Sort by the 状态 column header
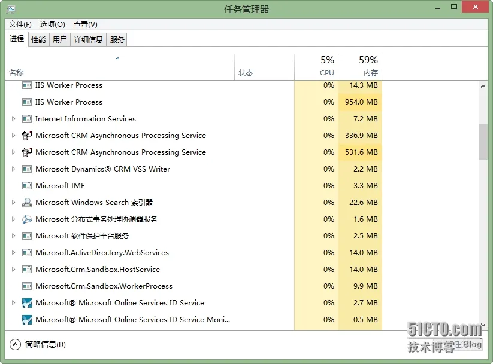 pyautogui.click(x=264, y=67)
